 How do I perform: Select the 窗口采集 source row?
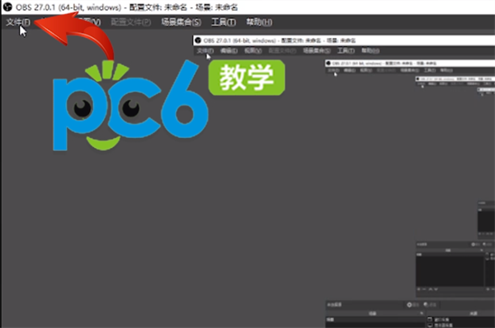pyautogui.click(x=461, y=320)
